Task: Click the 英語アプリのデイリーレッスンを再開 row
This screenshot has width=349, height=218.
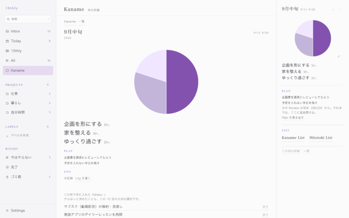Action: pyautogui.click(x=166, y=215)
